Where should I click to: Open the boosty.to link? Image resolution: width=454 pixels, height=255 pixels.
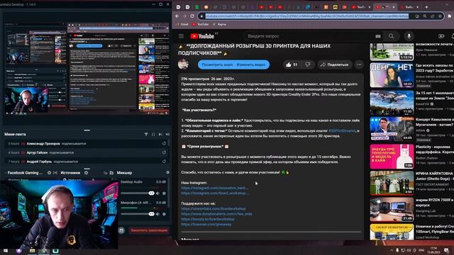click(208, 219)
